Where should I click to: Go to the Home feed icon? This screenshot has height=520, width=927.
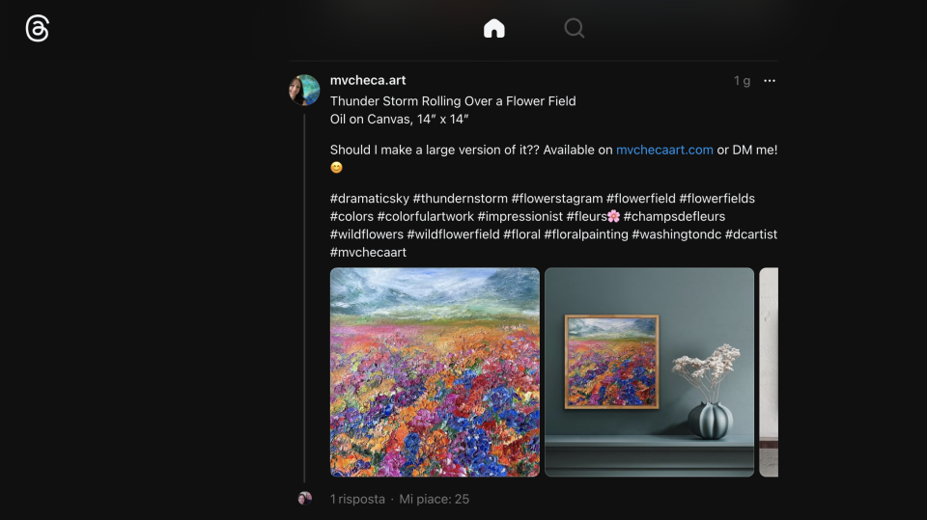tap(494, 28)
